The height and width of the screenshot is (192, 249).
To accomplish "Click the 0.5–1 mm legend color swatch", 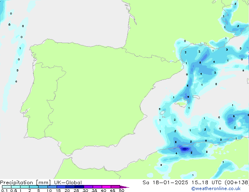I will coord(16,187).
